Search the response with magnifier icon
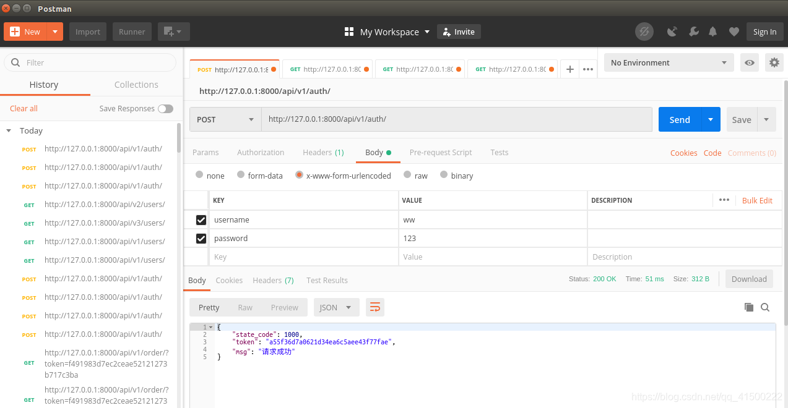 [765, 307]
